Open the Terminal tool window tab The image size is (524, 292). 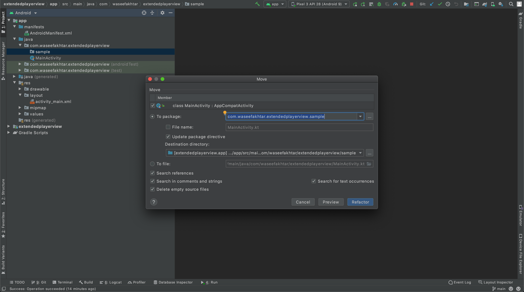click(x=62, y=282)
